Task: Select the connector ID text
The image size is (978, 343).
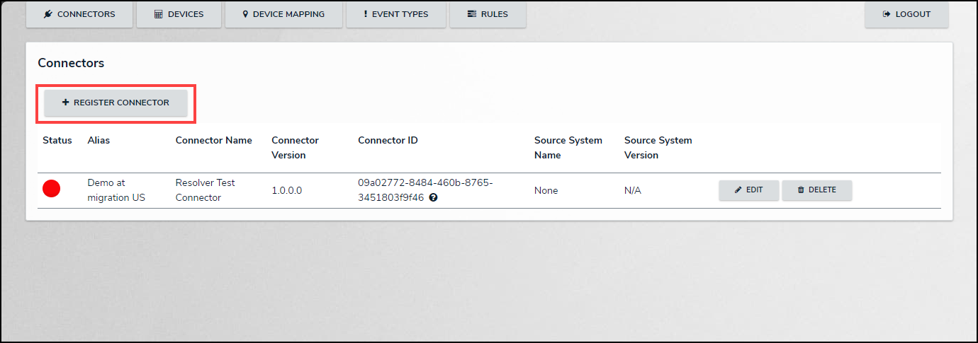Action: 425,182
